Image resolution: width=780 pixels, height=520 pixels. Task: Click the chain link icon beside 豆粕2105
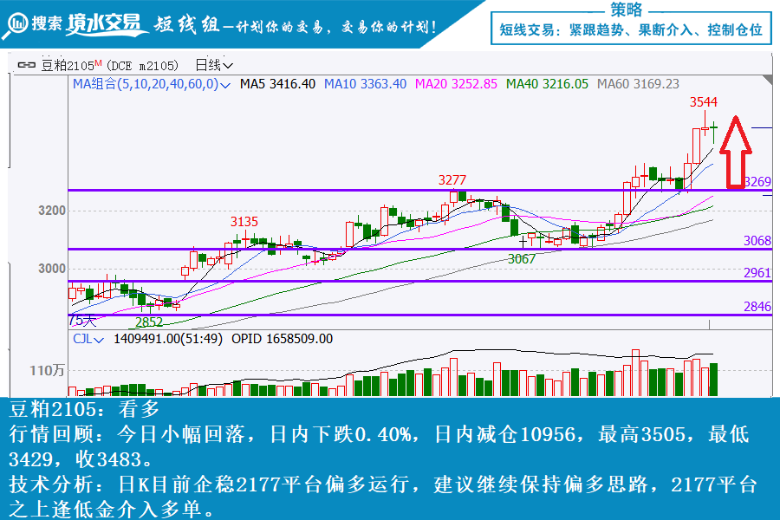click(x=27, y=65)
